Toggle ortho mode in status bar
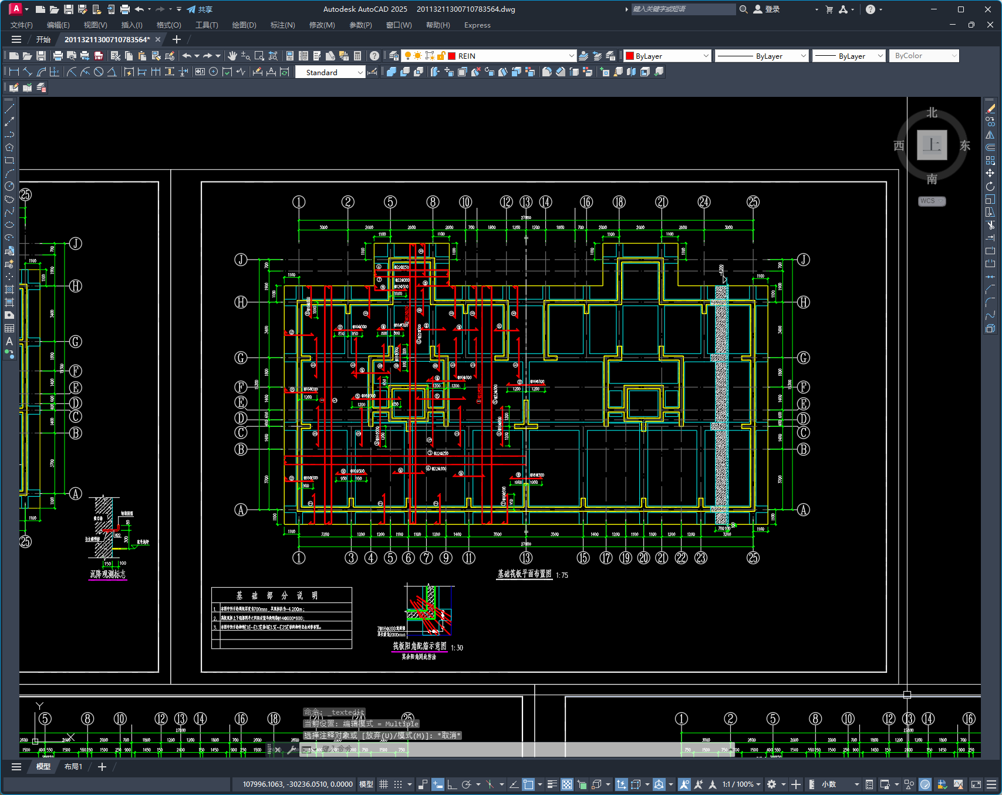The height and width of the screenshot is (795, 1002). click(452, 784)
